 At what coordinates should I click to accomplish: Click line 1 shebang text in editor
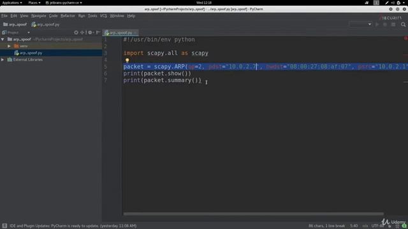click(x=159, y=39)
